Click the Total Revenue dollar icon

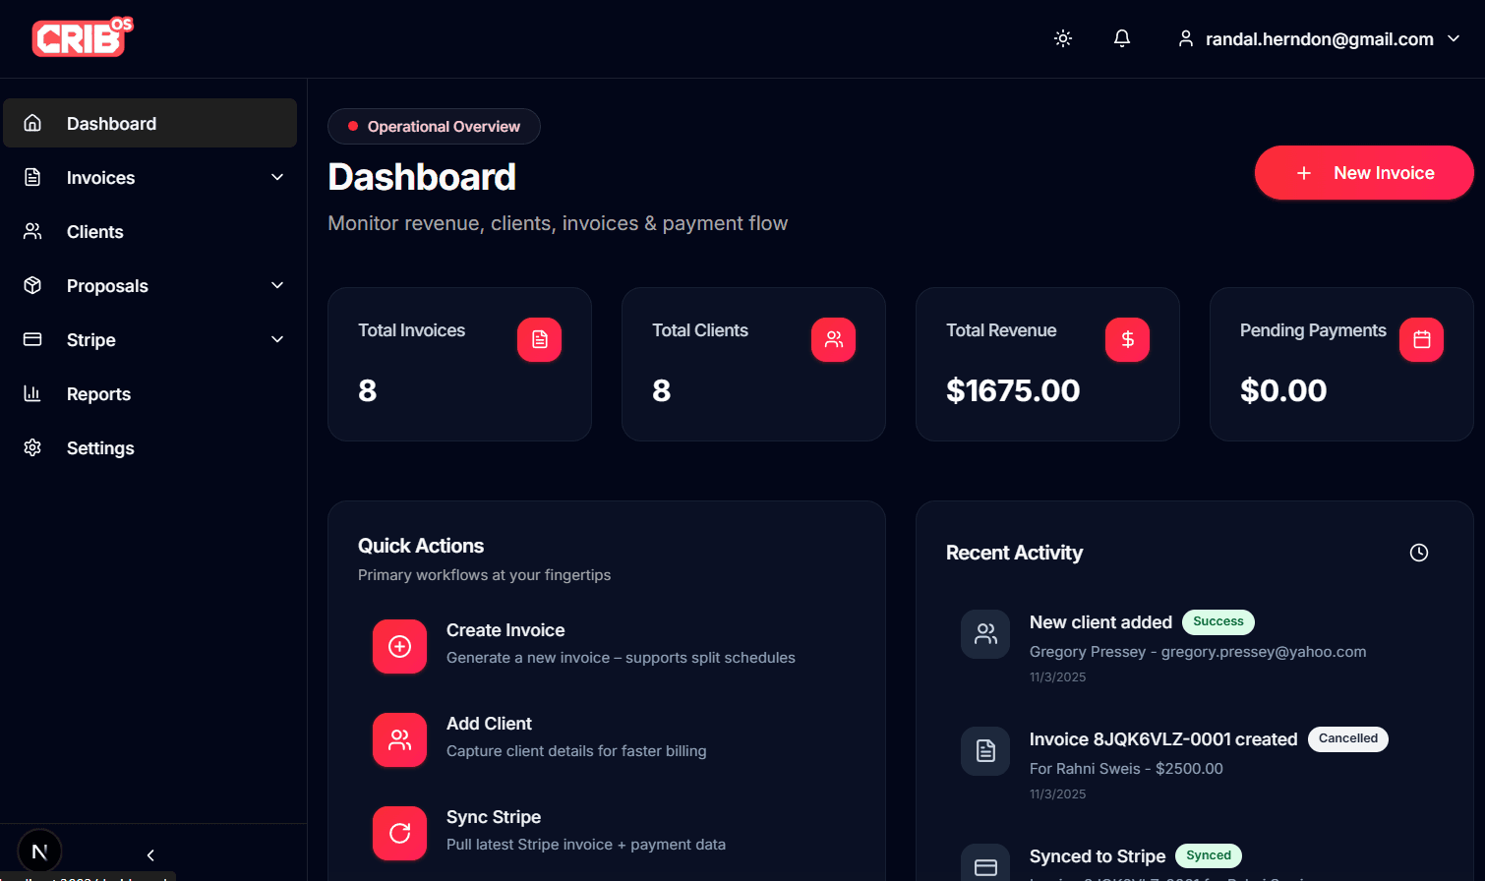point(1127,339)
